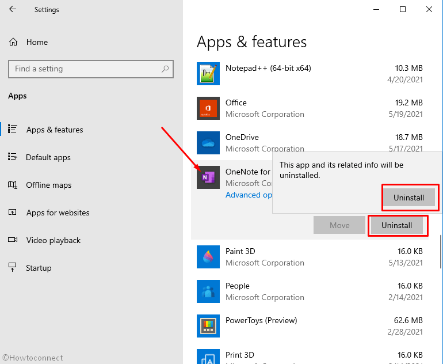Select the PowerToys (Preview) entry name

click(x=261, y=320)
